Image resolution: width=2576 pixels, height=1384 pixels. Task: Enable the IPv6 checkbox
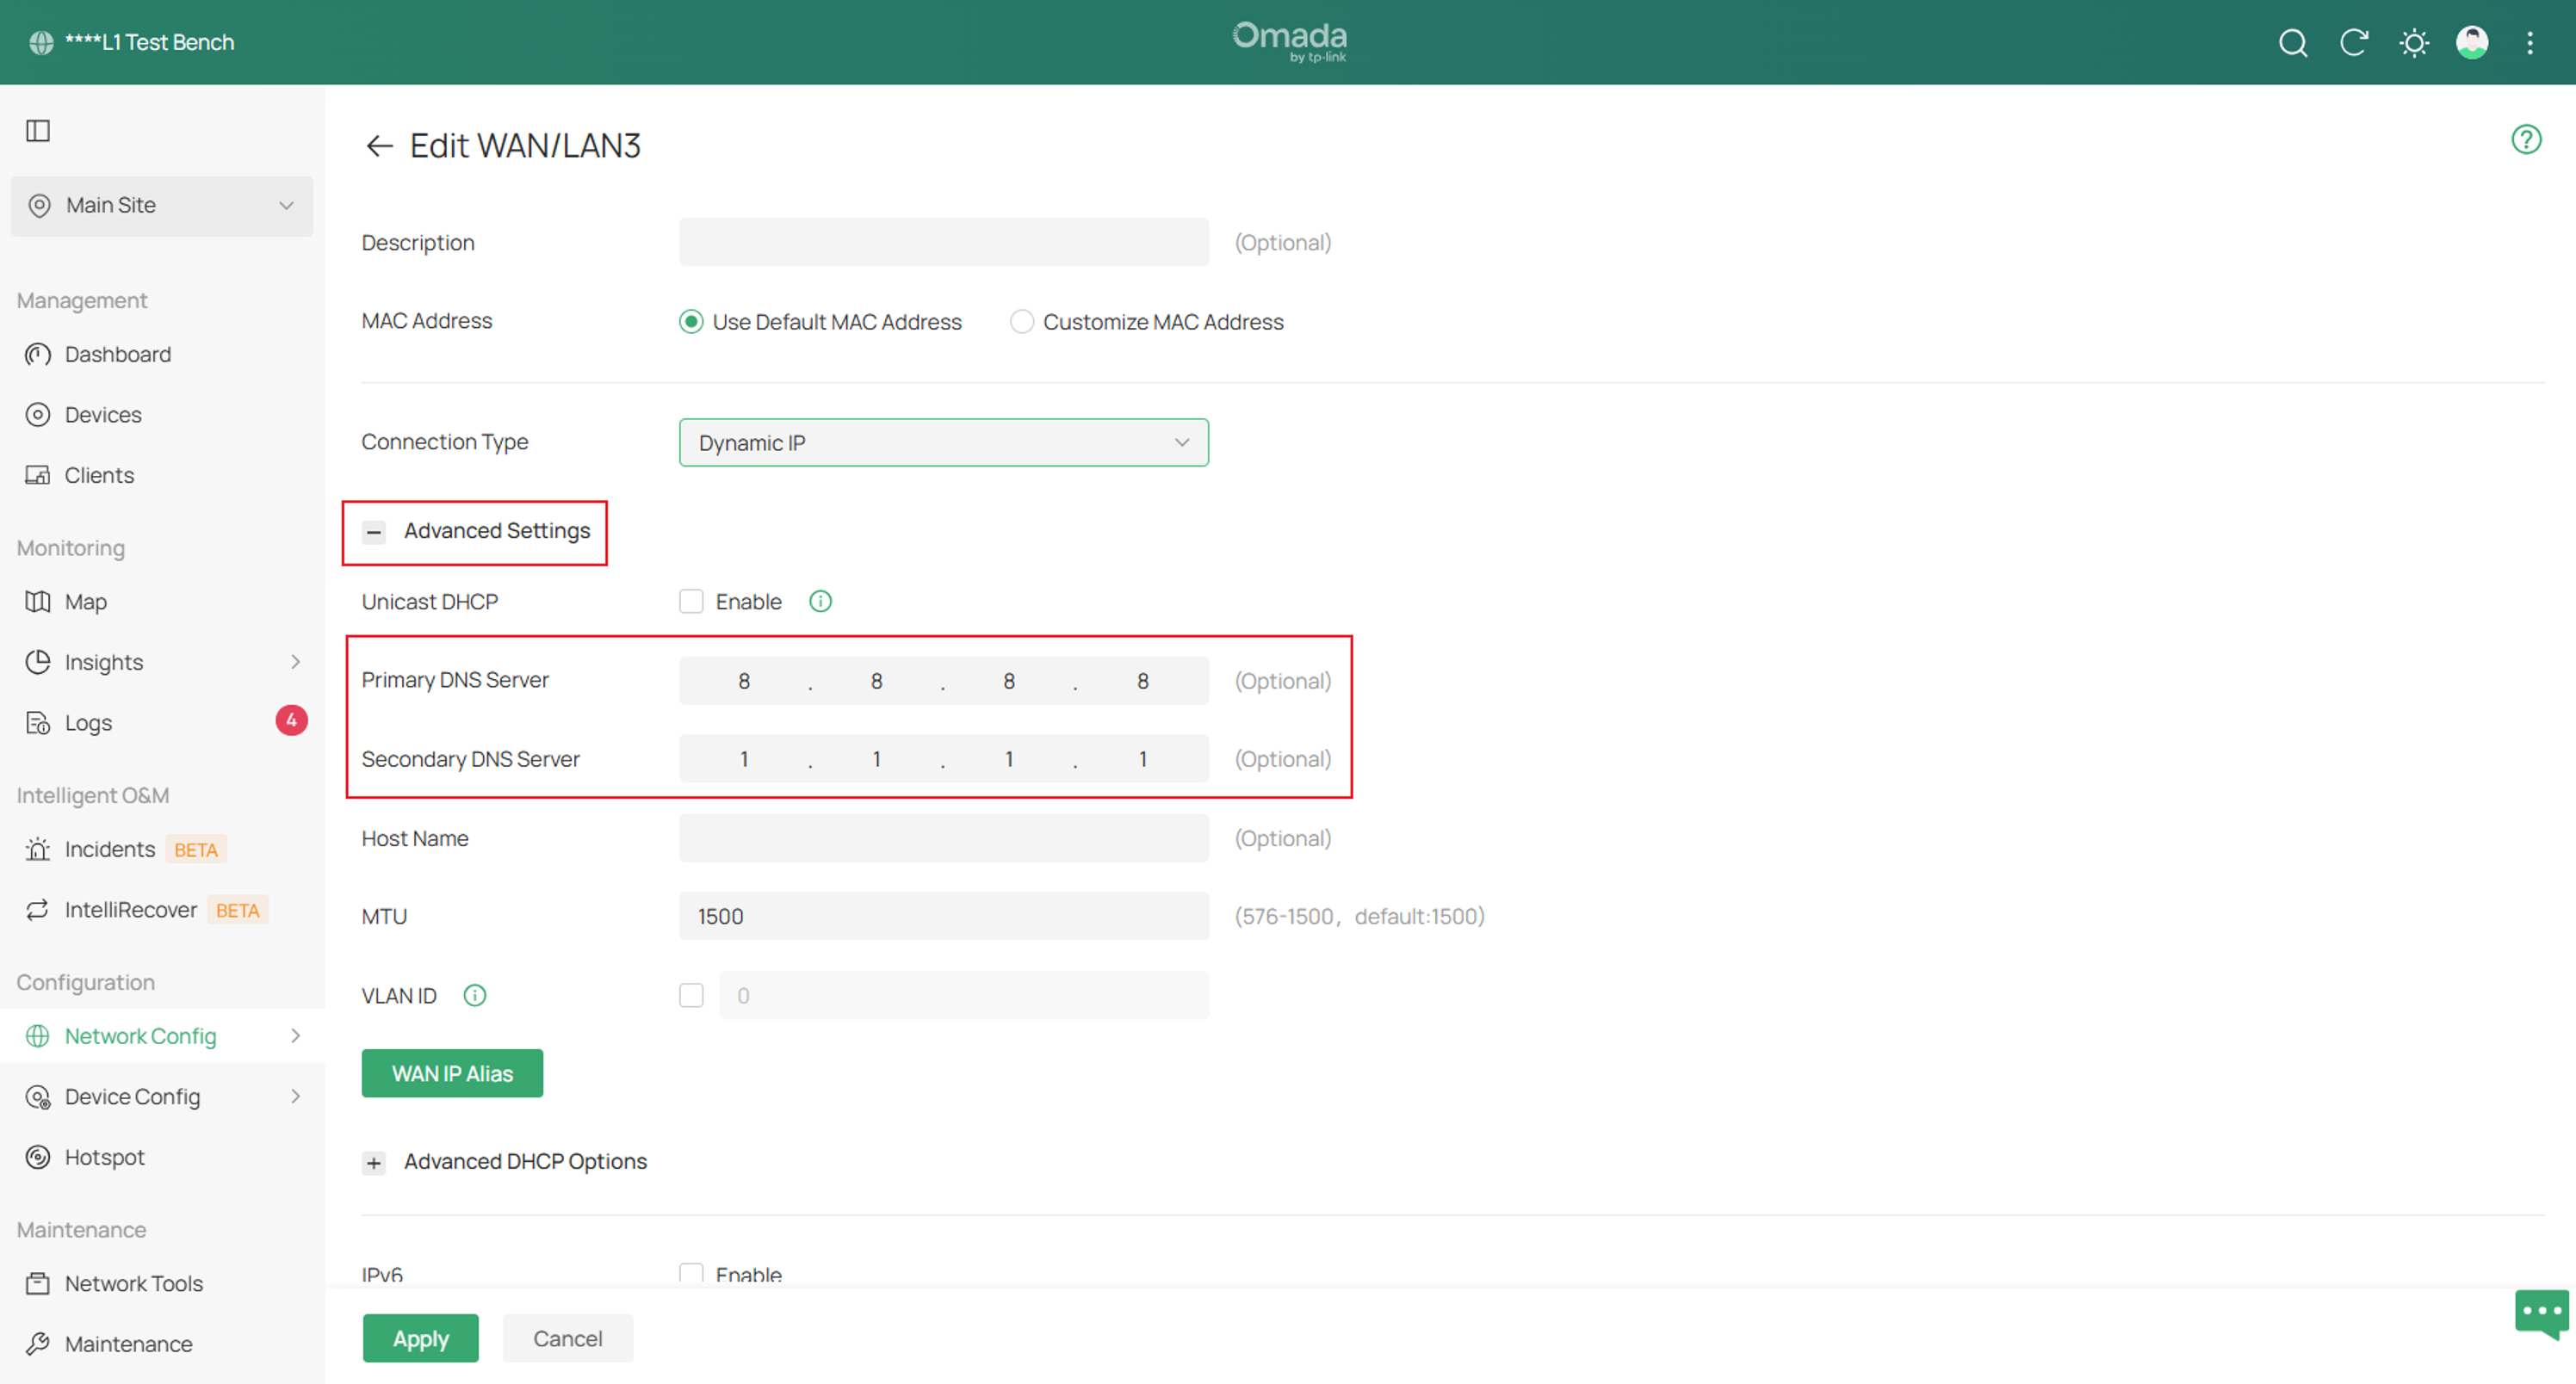click(691, 1273)
